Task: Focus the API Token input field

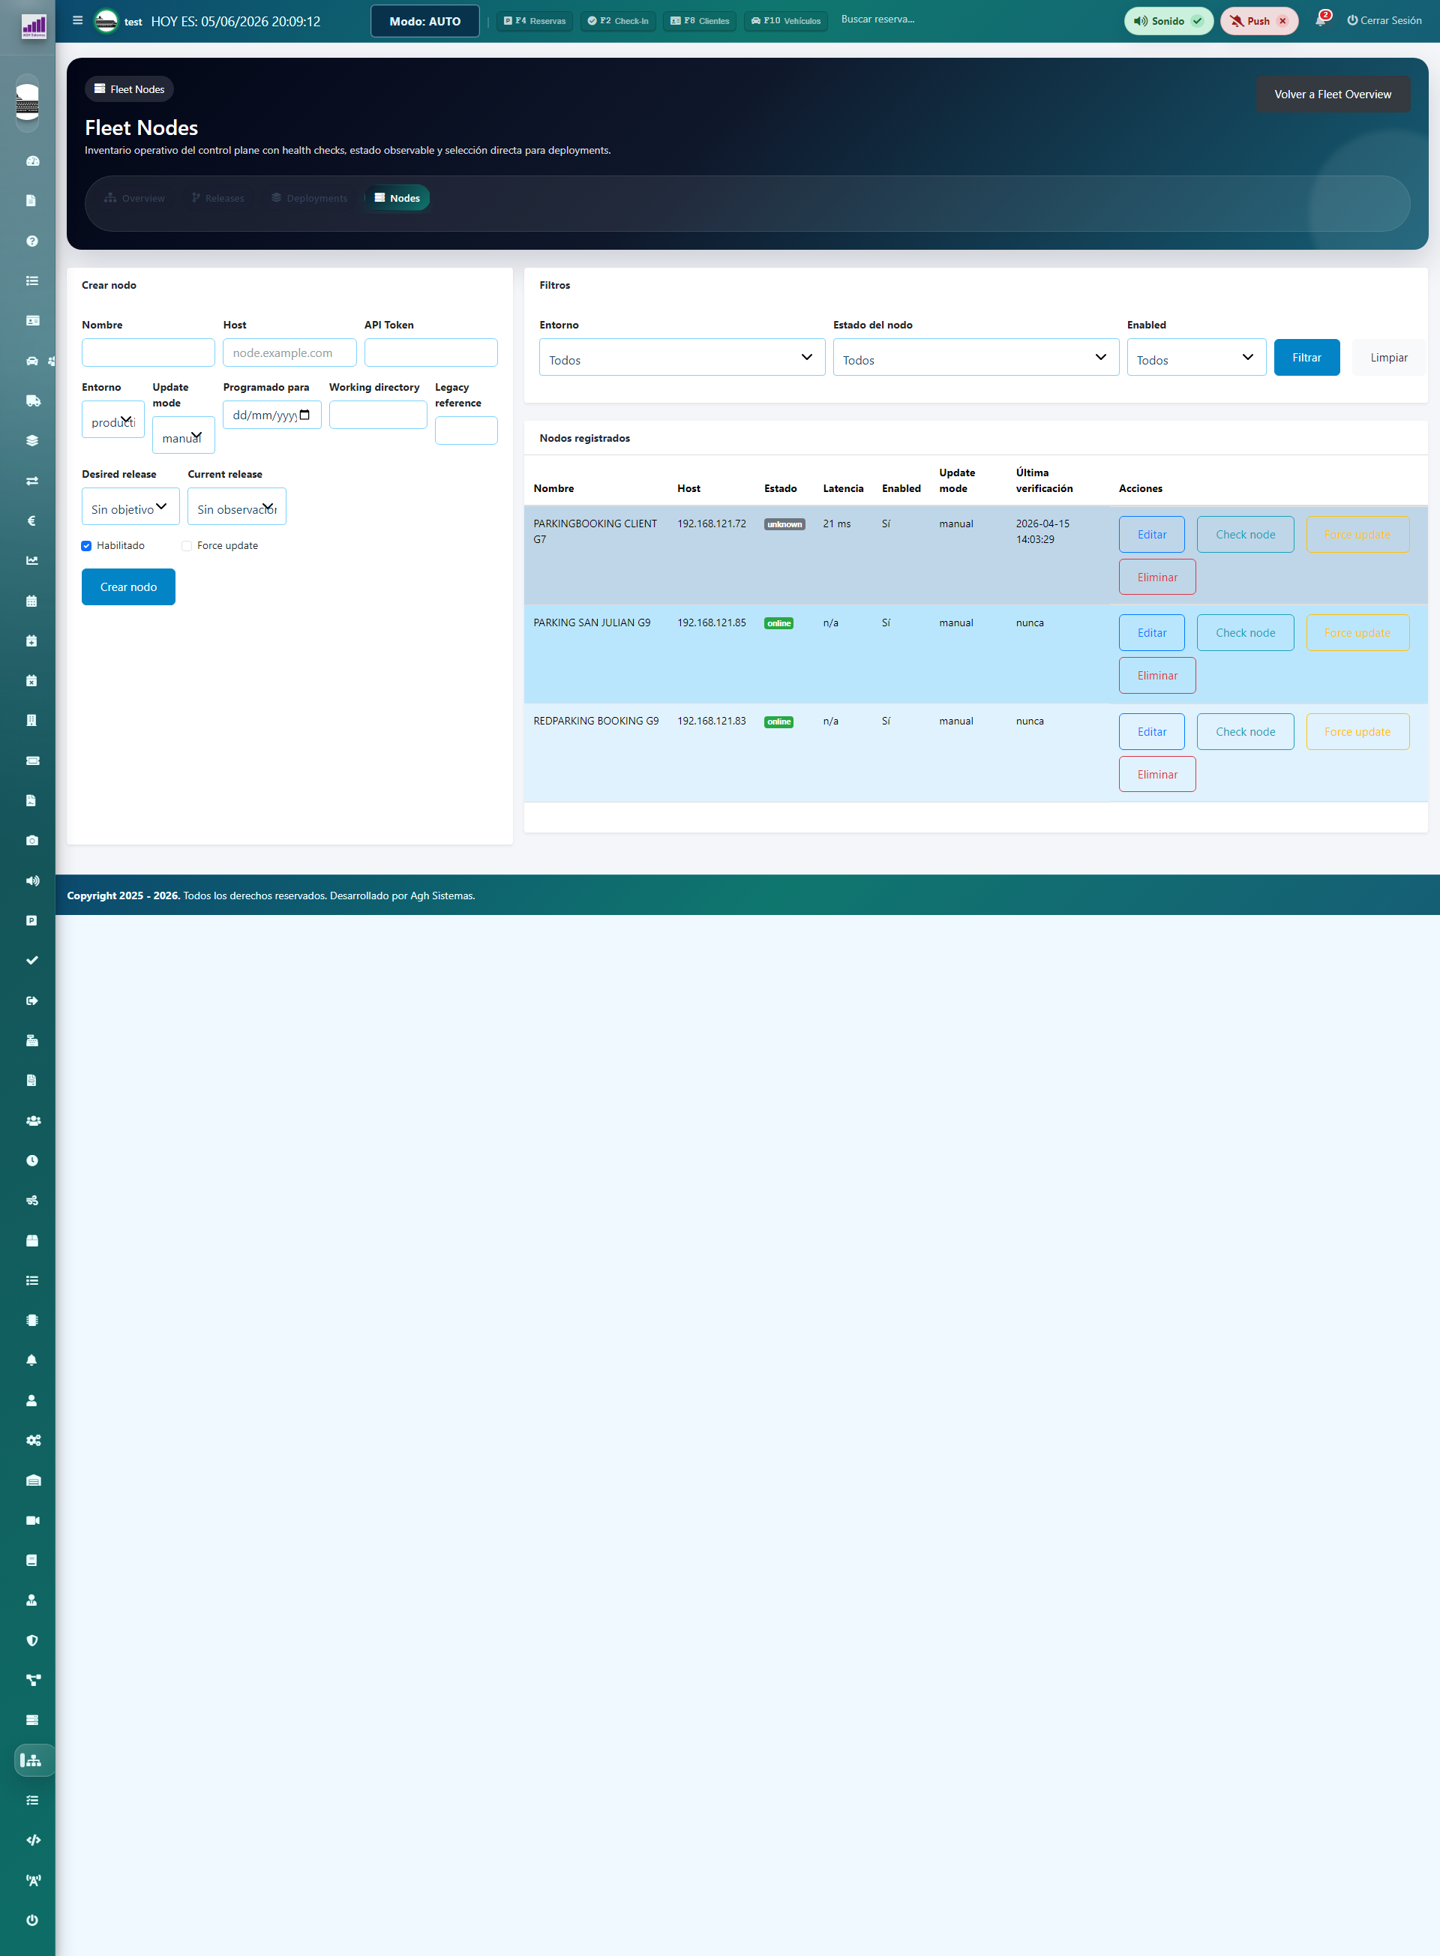Action: coord(430,352)
